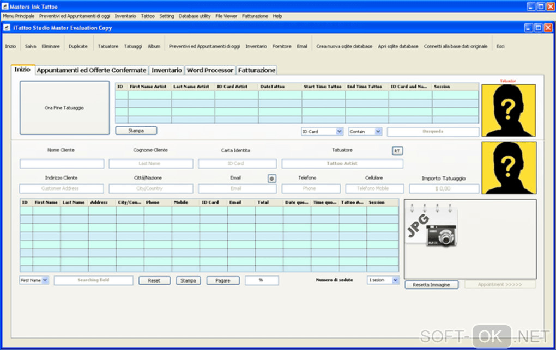Expand the ID Card search dropdown
The width and height of the screenshot is (556, 350).
[339, 132]
